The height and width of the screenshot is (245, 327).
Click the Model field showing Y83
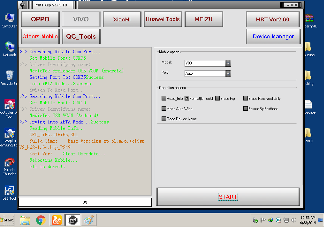click(x=205, y=63)
